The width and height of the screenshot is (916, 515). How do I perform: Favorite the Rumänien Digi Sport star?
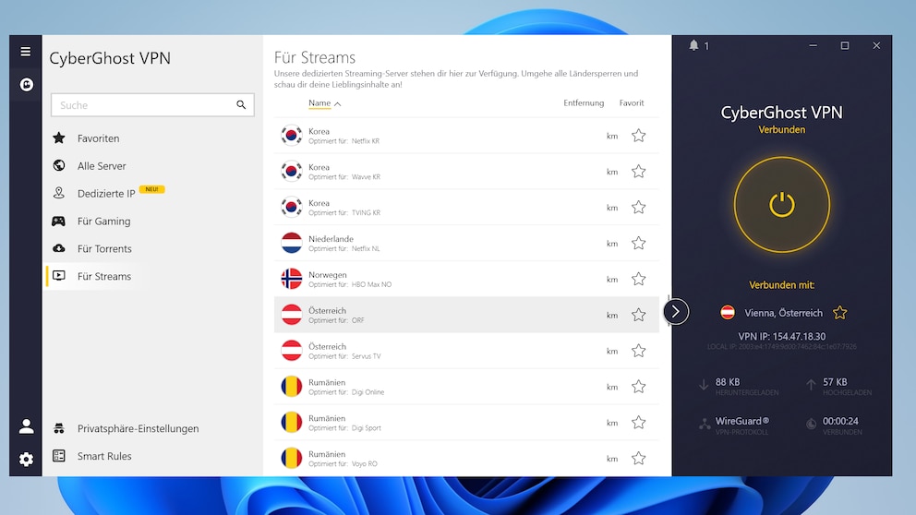point(638,423)
